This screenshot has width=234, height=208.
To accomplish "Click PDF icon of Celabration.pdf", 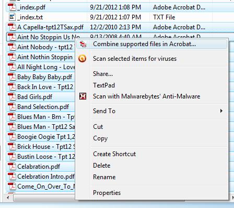I will click(x=12, y=167).
